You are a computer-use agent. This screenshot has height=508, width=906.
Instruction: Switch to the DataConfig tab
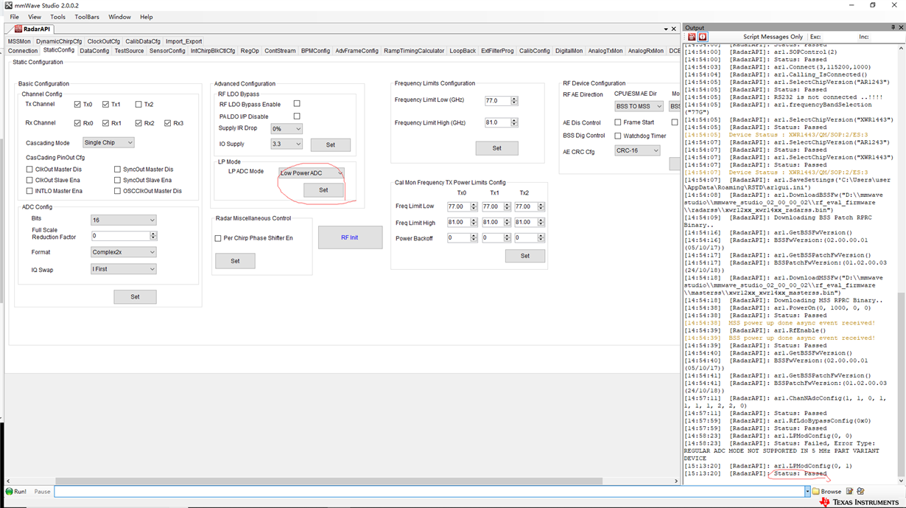[94, 51]
